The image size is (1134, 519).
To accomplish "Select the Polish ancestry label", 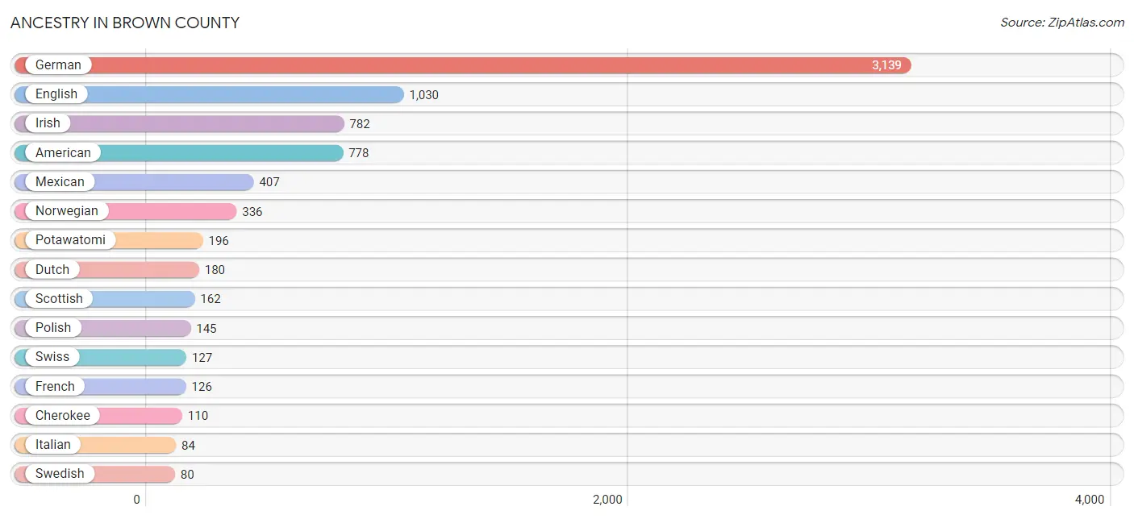I will (x=53, y=328).
